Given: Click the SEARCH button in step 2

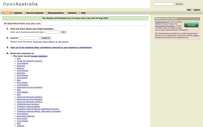Looking at the screenshot, I should point(46,38).
